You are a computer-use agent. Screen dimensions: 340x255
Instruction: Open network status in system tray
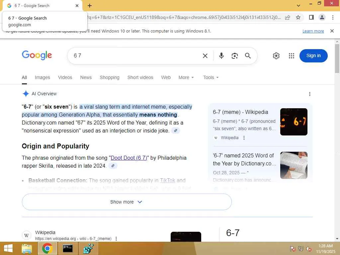301,249
